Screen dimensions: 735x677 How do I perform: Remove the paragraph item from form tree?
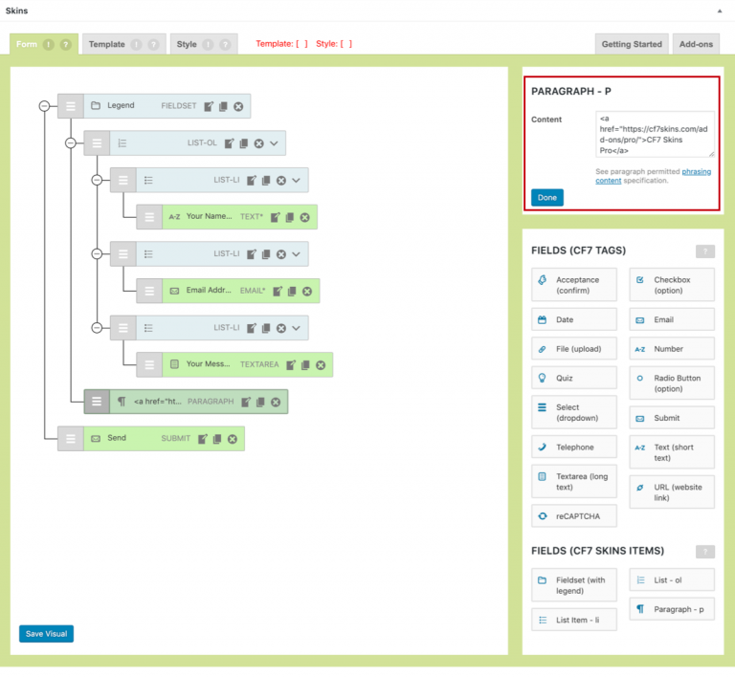click(275, 402)
